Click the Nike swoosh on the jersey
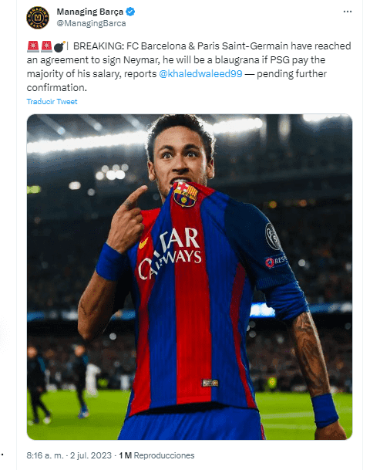Viewport: 370px width, 470px height. 143,243
